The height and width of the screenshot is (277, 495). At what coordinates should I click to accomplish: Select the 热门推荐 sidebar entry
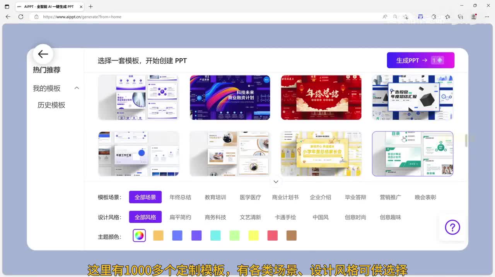(47, 70)
